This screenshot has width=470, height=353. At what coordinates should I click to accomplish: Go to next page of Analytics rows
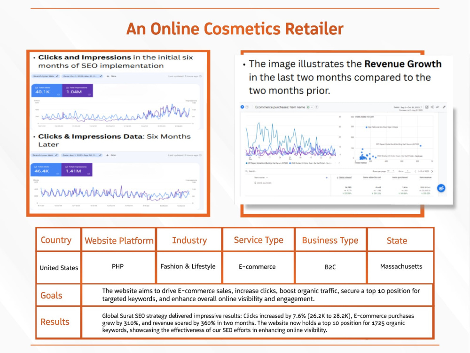pyautogui.click(x=432, y=171)
